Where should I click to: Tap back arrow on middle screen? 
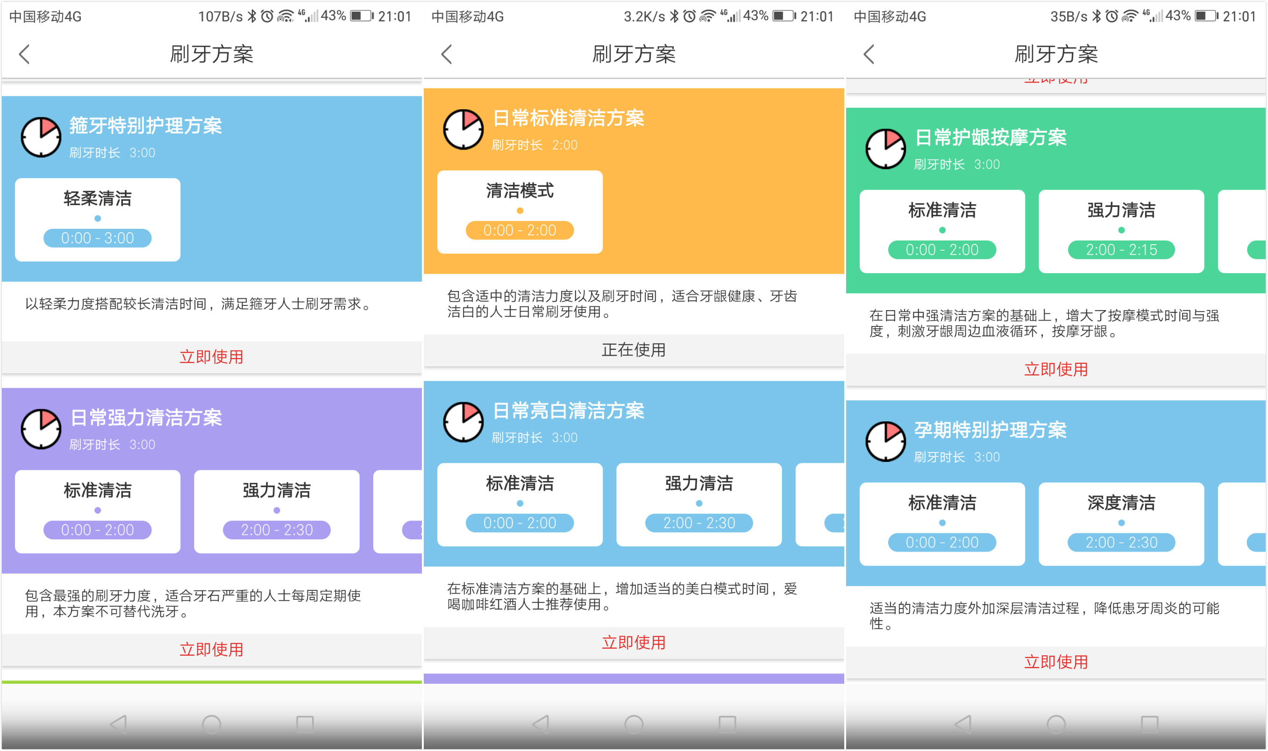(447, 54)
